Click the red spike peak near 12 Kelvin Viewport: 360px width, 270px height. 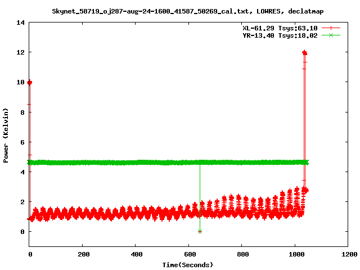click(x=305, y=53)
